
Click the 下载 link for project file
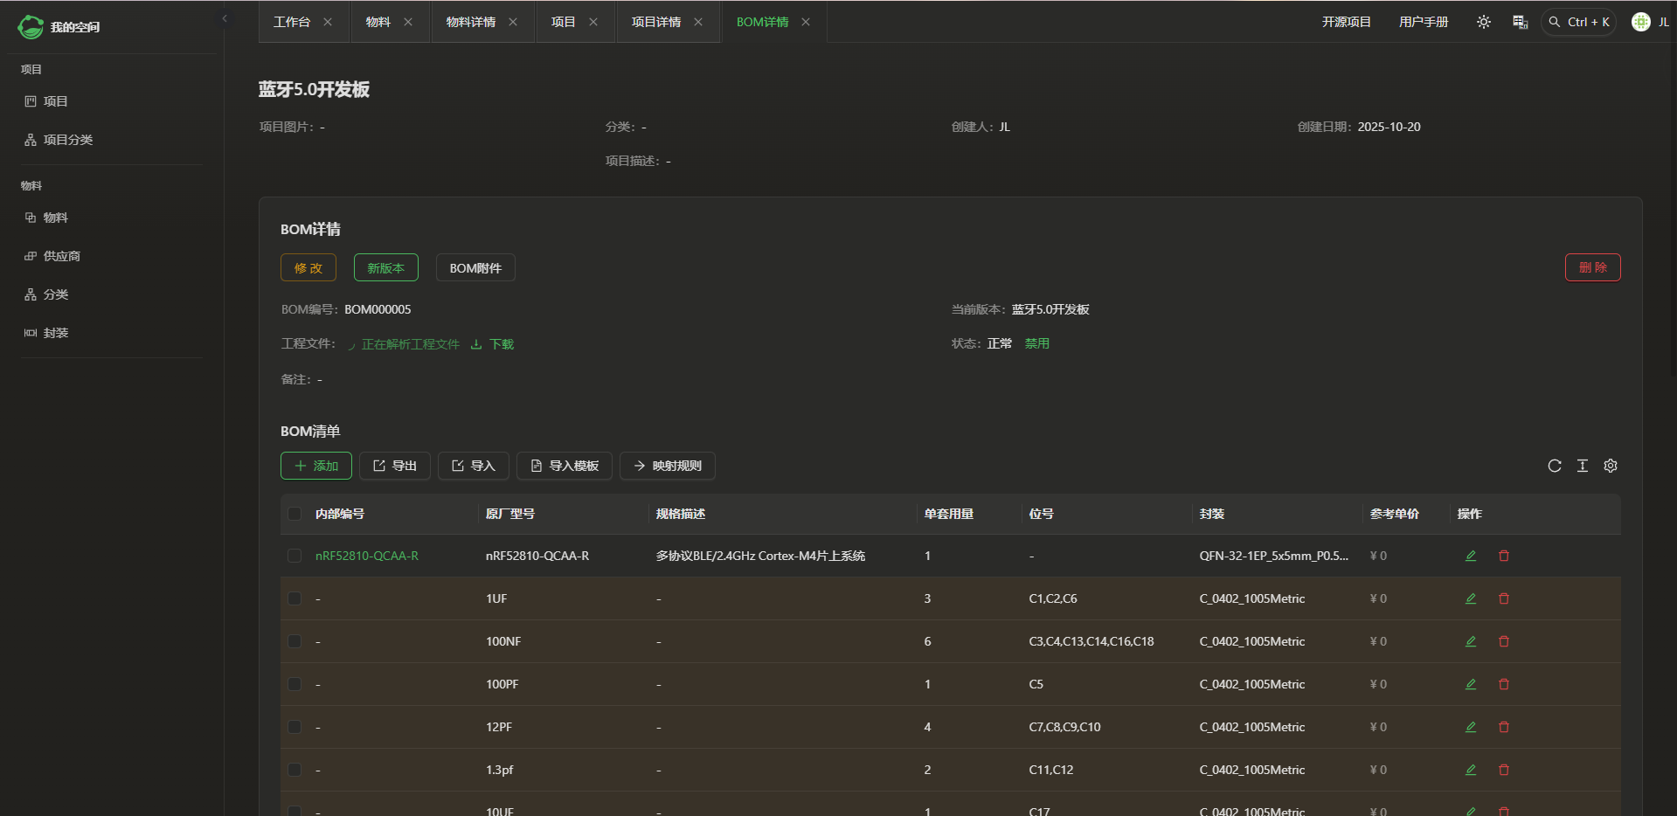[x=501, y=344]
